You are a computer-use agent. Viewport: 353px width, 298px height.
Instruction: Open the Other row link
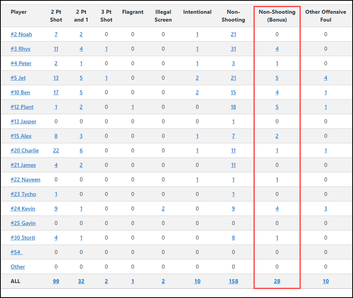click(x=18, y=267)
